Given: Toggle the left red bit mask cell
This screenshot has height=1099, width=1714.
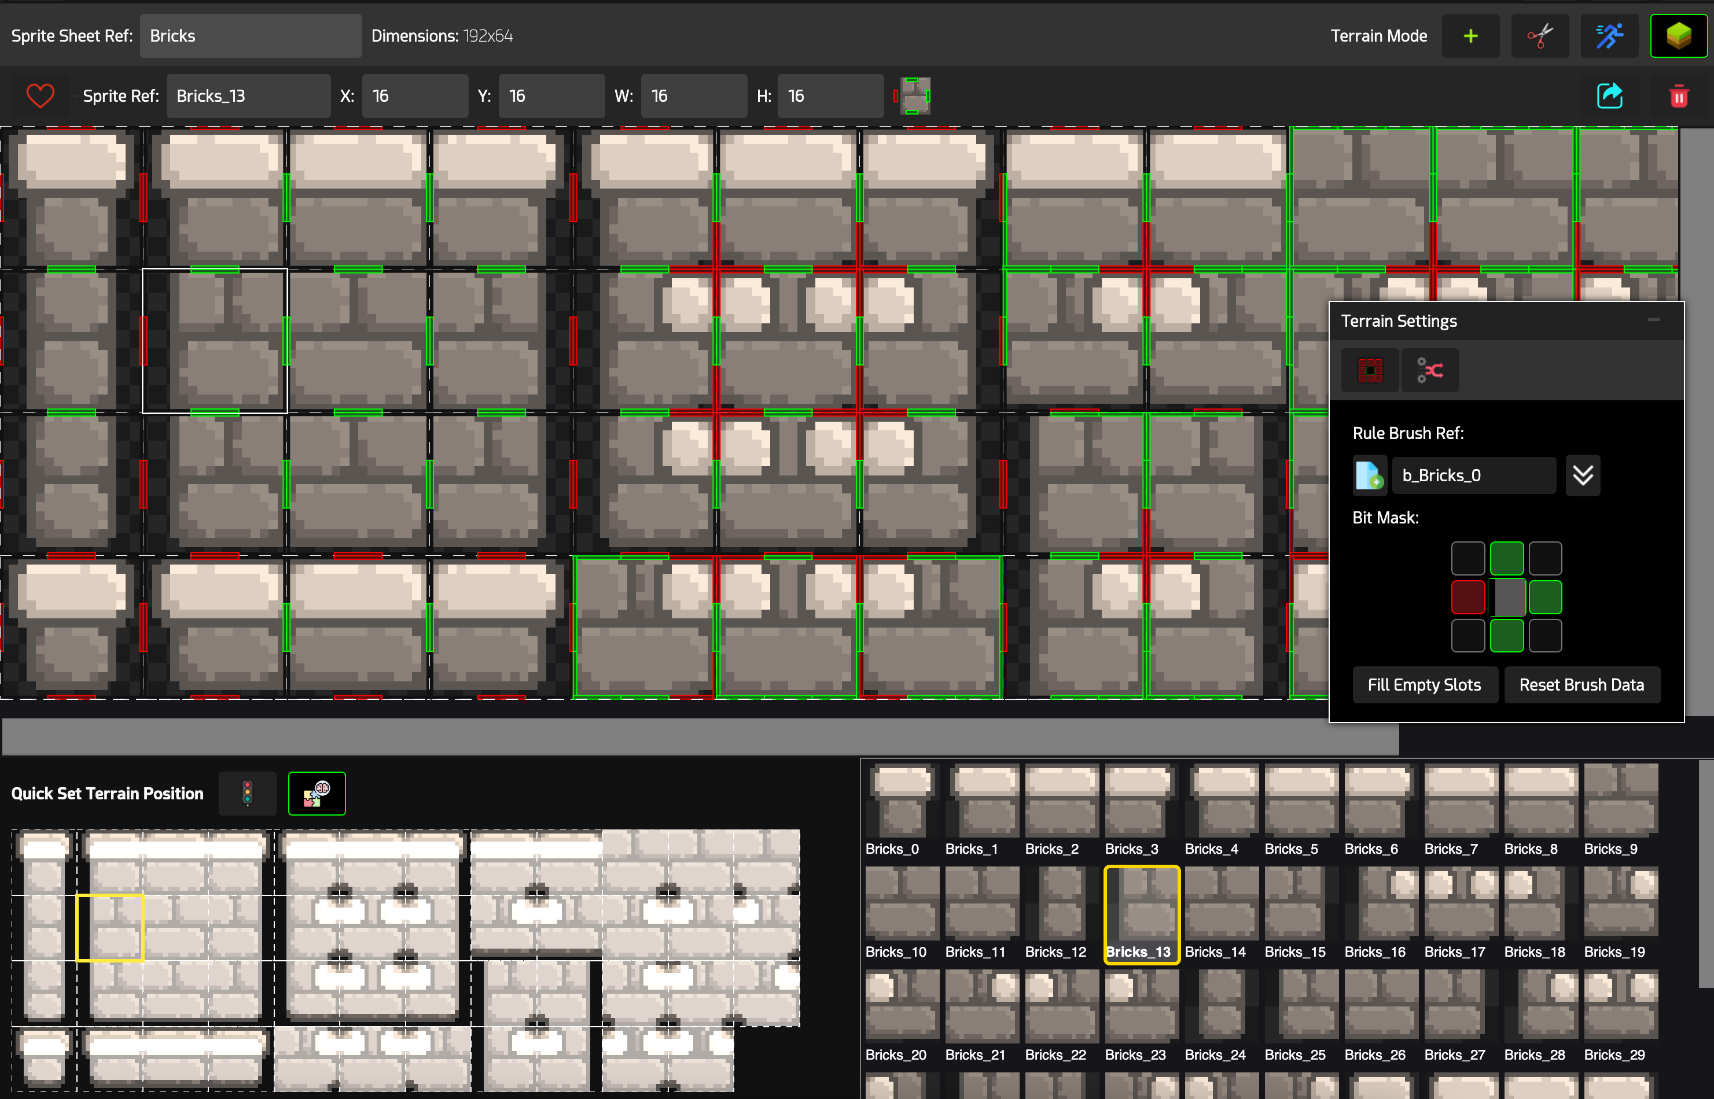Looking at the screenshot, I should click(1467, 596).
